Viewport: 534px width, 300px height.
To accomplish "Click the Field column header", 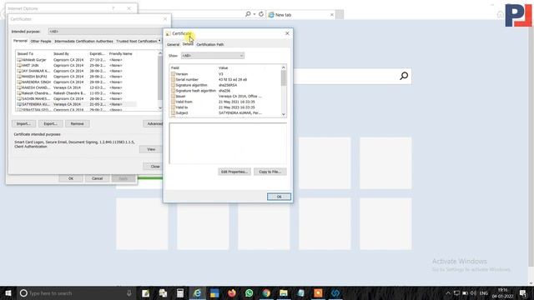I will click(x=194, y=68).
